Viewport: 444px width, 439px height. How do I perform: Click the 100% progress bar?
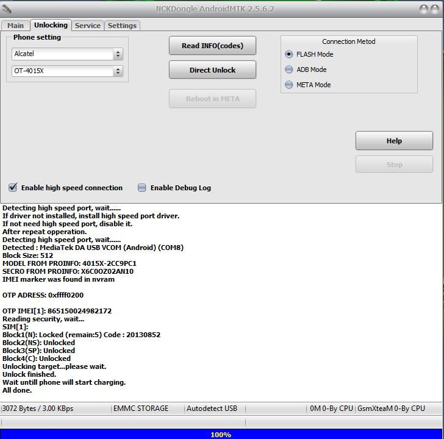(221, 434)
